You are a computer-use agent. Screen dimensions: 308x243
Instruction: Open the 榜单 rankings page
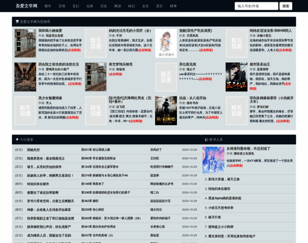coord(173,6)
